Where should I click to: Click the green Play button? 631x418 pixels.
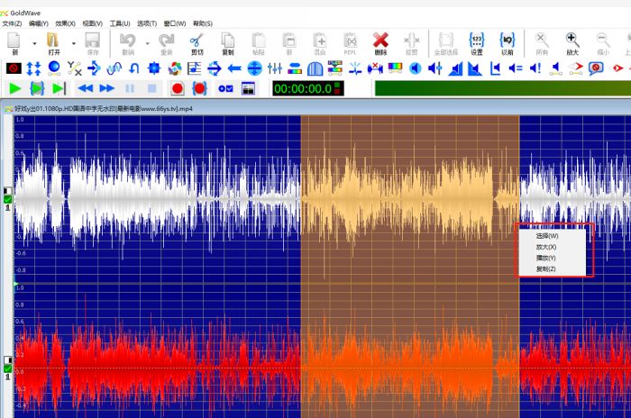[x=14, y=88]
